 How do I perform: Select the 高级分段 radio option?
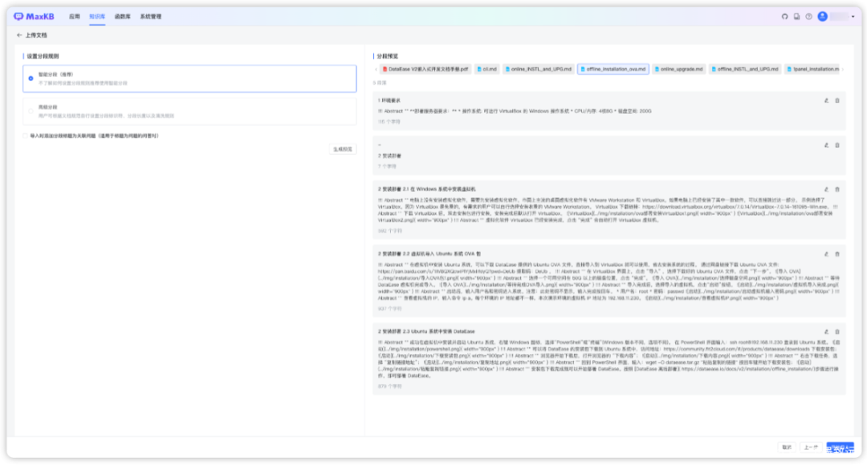pyautogui.click(x=31, y=111)
